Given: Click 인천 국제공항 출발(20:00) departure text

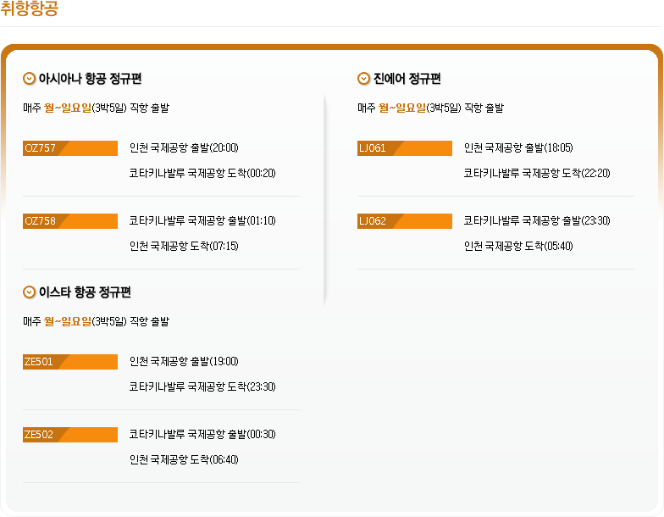Looking at the screenshot, I should click(x=184, y=147).
